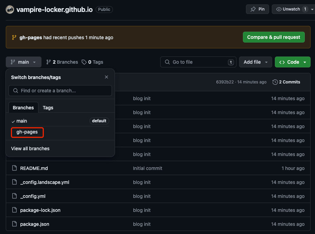
Task: Toggle the main branch selector dropdown
Action: coord(23,62)
